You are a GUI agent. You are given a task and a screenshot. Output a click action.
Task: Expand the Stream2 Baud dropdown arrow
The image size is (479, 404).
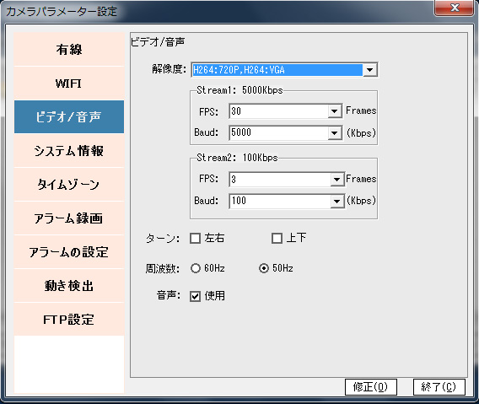click(x=337, y=202)
